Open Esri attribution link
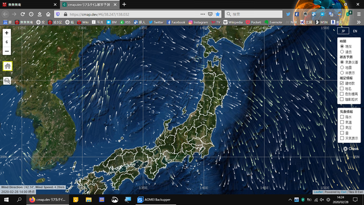This screenshot has width=364, height=205. pyautogui.click(x=344, y=192)
